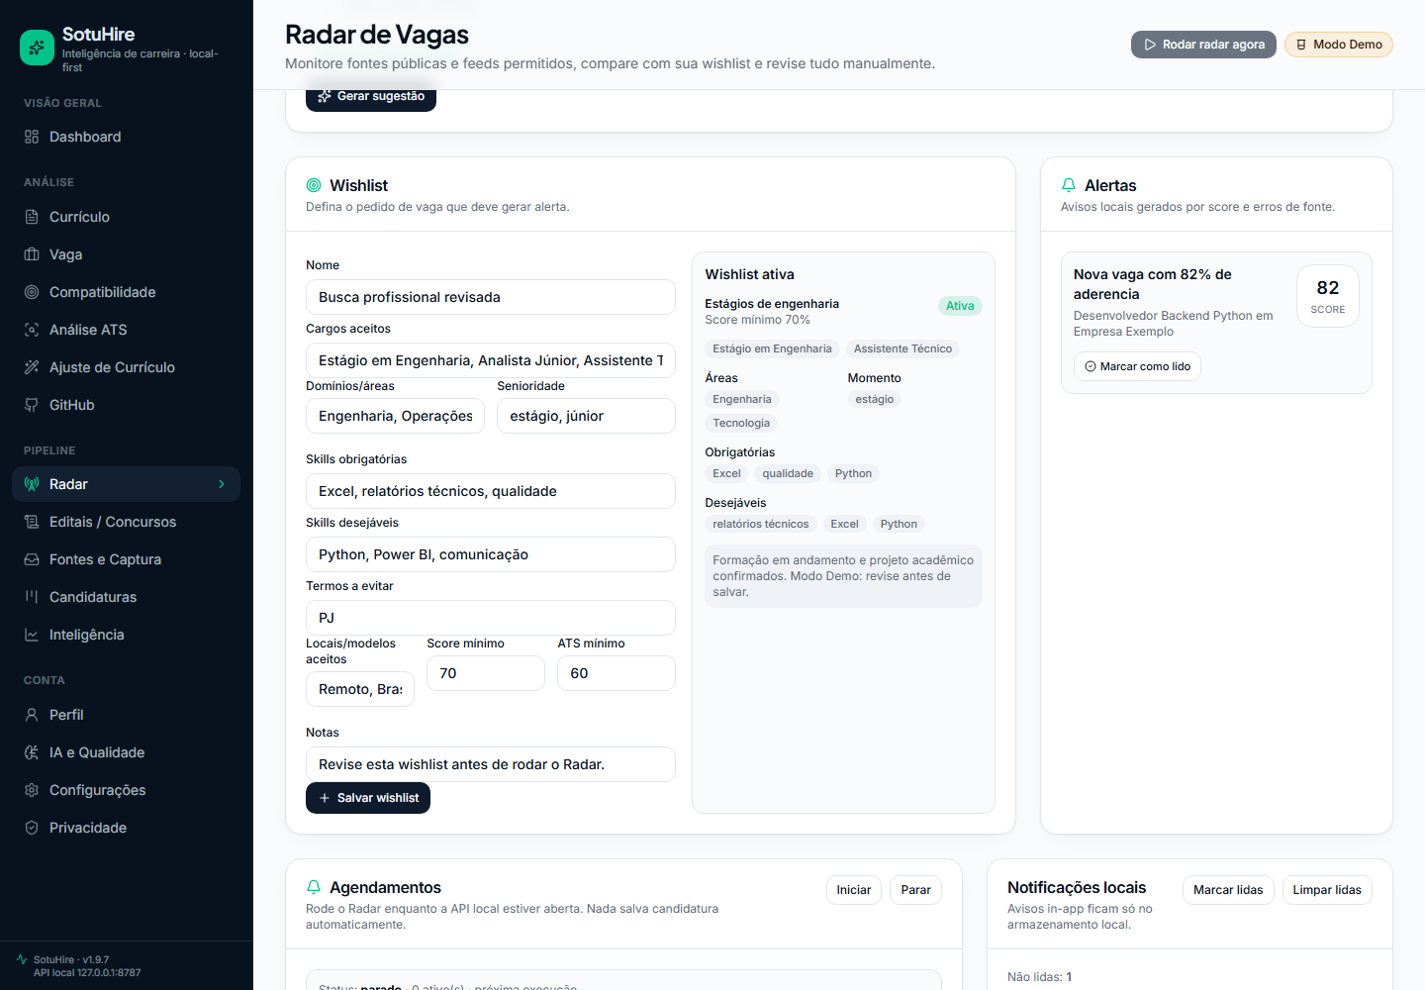1425x990 pixels.
Task: Open Configurações from the sidebar
Action: click(126, 790)
